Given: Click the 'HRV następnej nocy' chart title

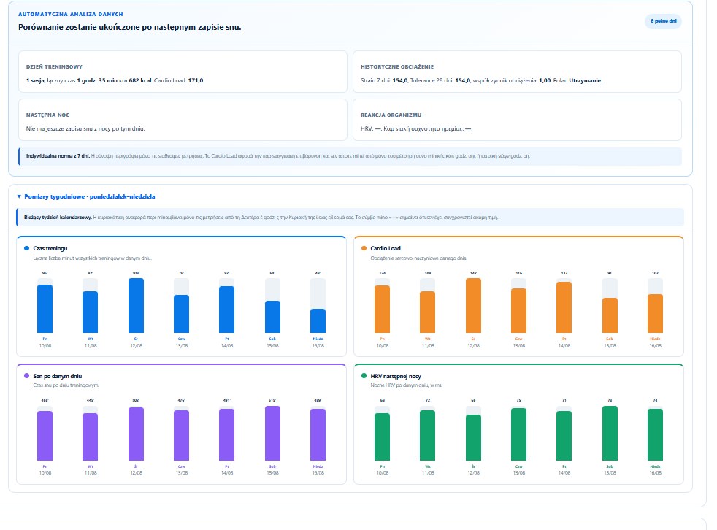Looking at the screenshot, I should click(x=396, y=376).
